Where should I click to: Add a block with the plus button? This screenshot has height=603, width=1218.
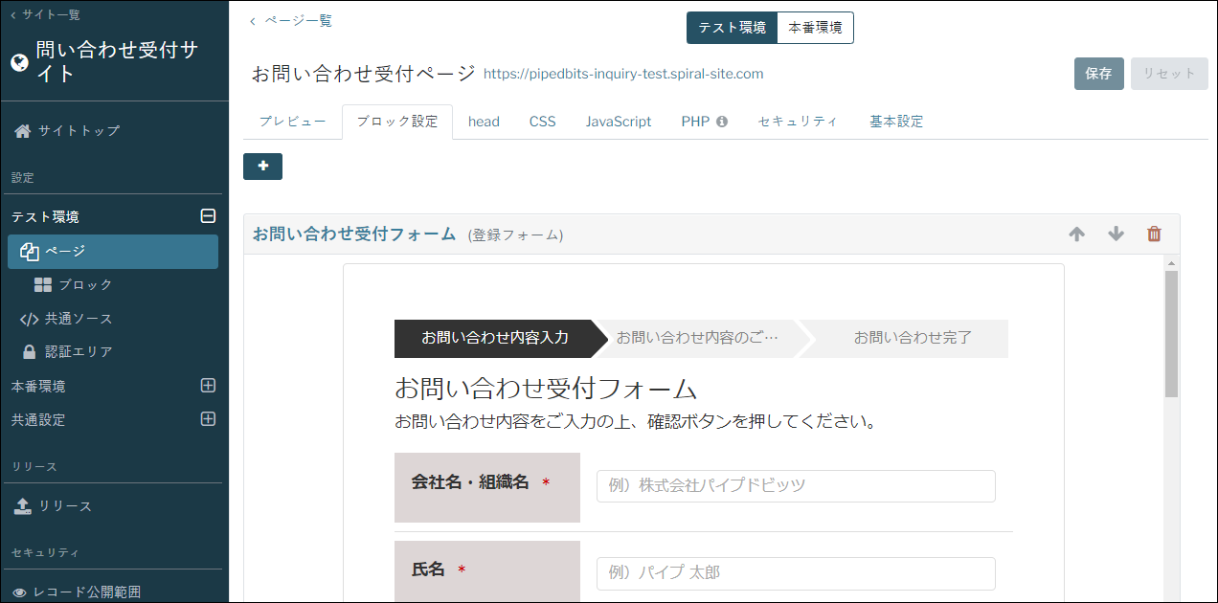click(x=262, y=166)
